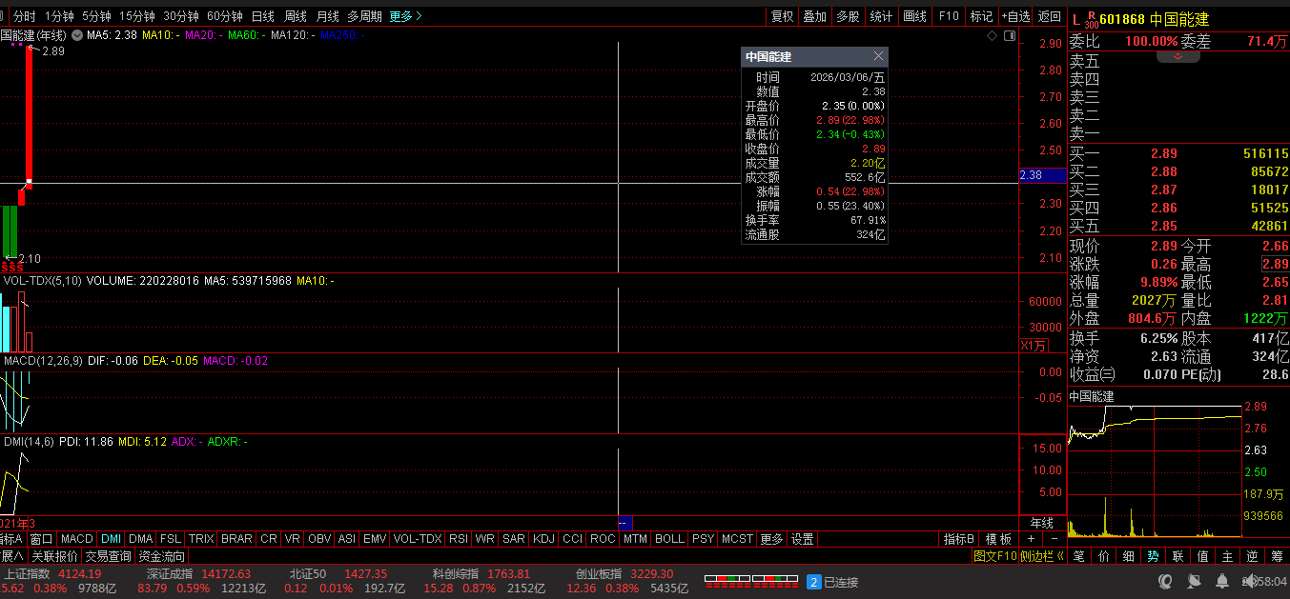Open 多股 multi-stock view
This screenshot has height=599, width=1290.
tap(848, 16)
